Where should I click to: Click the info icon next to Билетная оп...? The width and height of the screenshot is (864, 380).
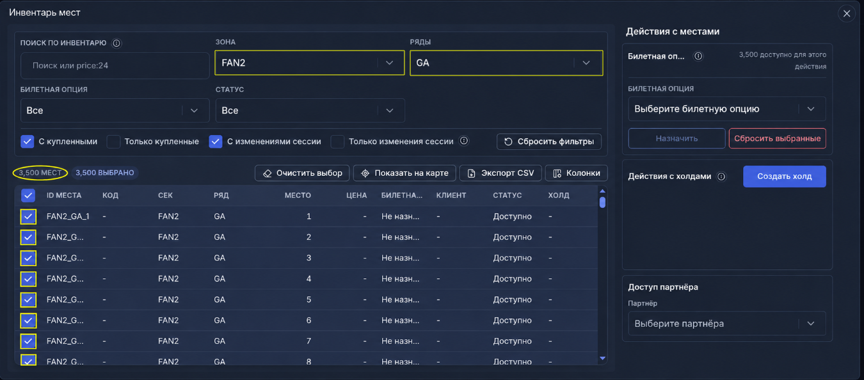(698, 56)
